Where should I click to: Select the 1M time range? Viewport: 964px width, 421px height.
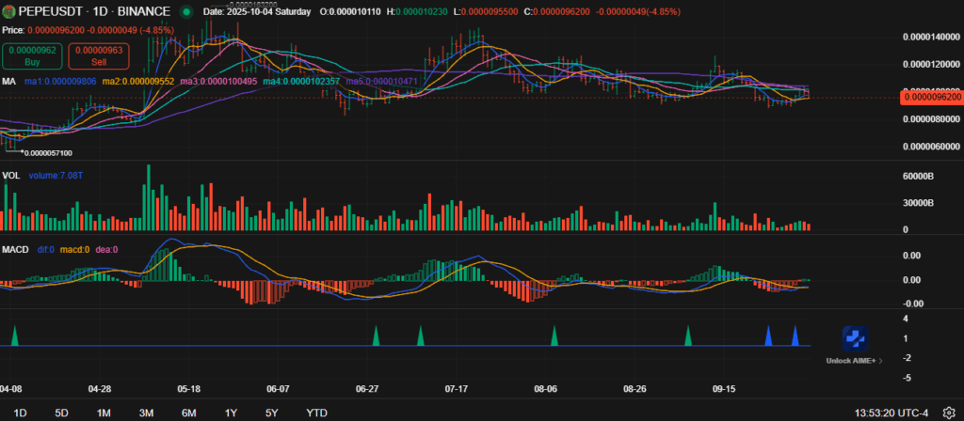[x=104, y=413]
